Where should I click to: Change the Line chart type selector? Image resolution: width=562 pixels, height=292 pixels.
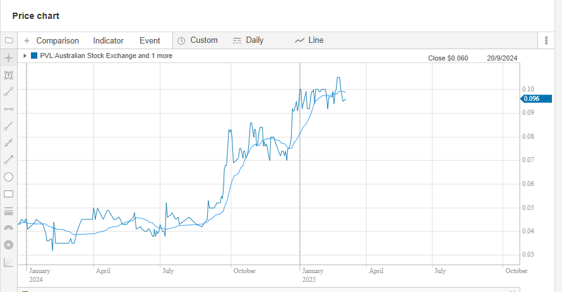[309, 40]
